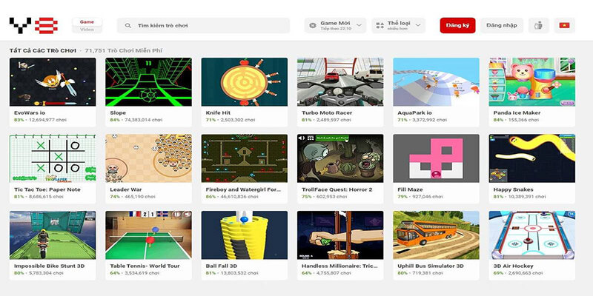Click the speaker icon on TrollFace Quest thumbnail

click(x=302, y=138)
